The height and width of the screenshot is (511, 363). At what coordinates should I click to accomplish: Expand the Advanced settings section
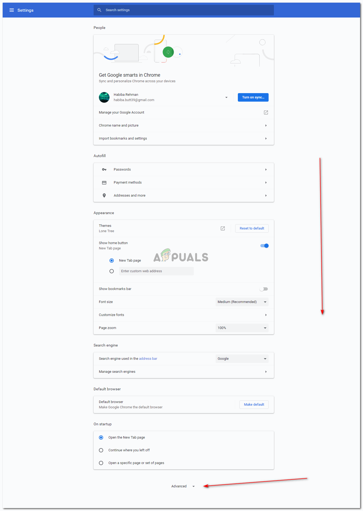tap(183, 486)
